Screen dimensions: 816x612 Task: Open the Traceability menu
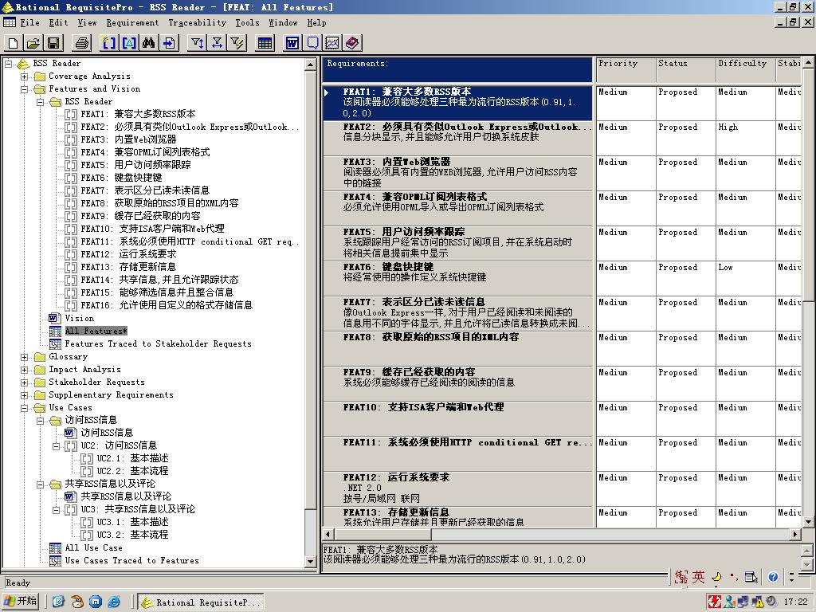click(x=198, y=22)
